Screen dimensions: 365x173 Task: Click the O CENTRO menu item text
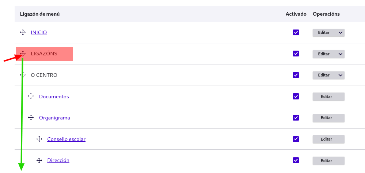pyautogui.click(x=44, y=75)
